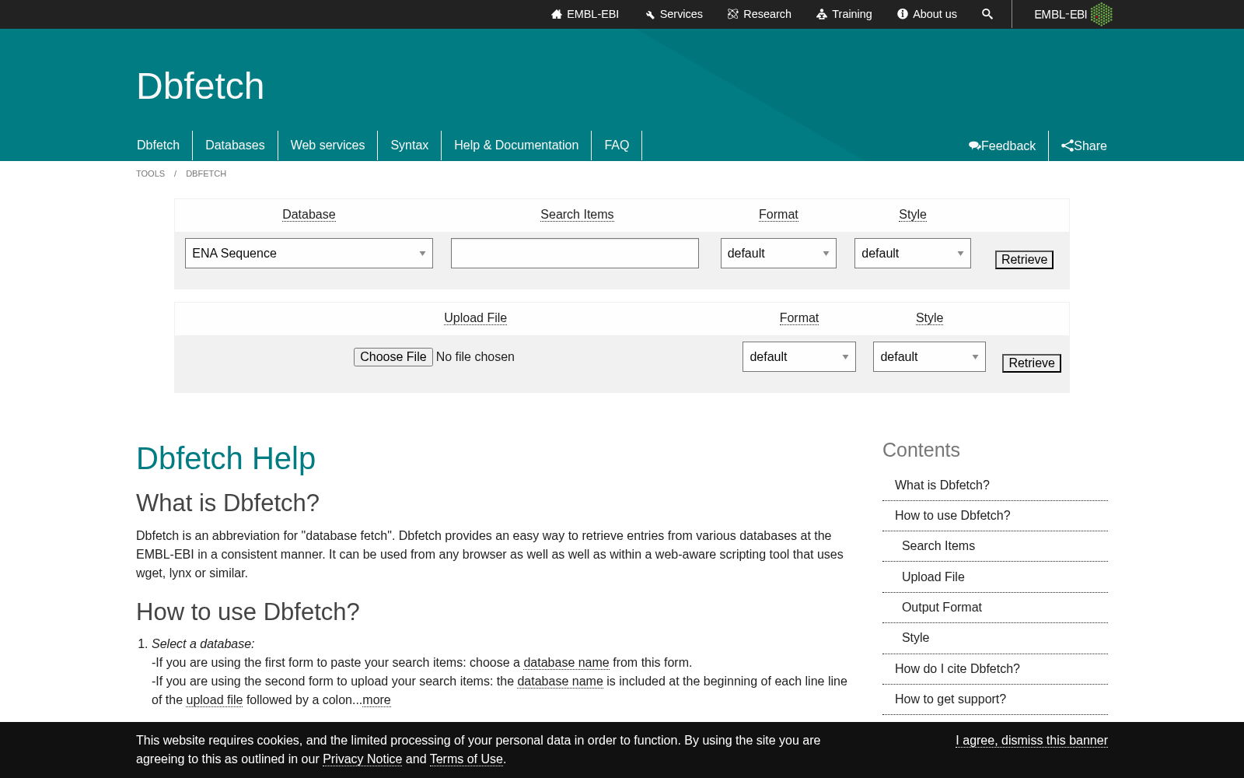The width and height of the screenshot is (1244, 778).
Task: Click Retrieve button for search items
Action: (1024, 260)
